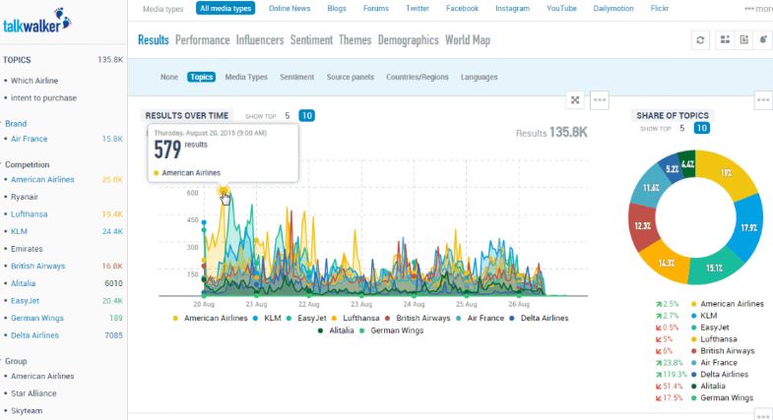Viewport: 773px width, 420px height.
Task: Click the down trend arrow beside 6%
Action: 658,351
